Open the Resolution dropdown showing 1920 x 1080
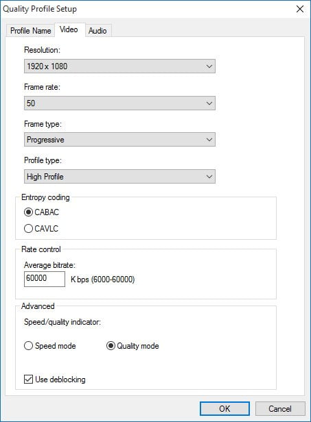The image size is (311, 422). (x=119, y=66)
